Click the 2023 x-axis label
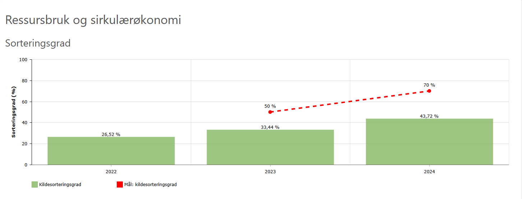The image size is (522, 199). click(x=270, y=172)
